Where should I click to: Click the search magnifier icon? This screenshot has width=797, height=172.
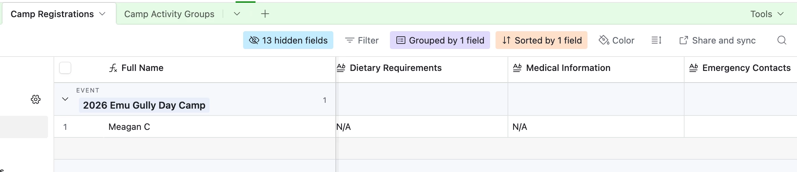(x=782, y=40)
